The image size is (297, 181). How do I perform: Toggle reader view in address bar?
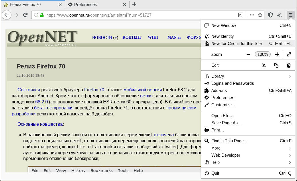pyautogui.click(x=241, y=15)
